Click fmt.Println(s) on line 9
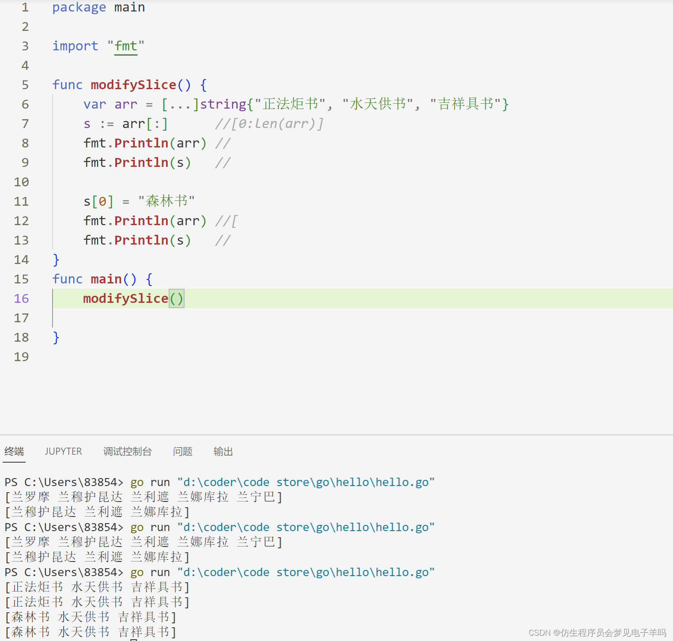The height and width of the screenshot is (641, 673). (x=137, y=162)
